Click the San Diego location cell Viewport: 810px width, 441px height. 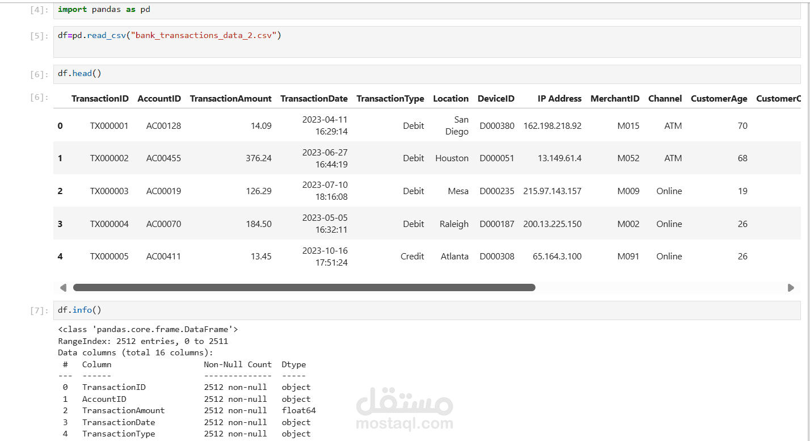click(457, 126)
